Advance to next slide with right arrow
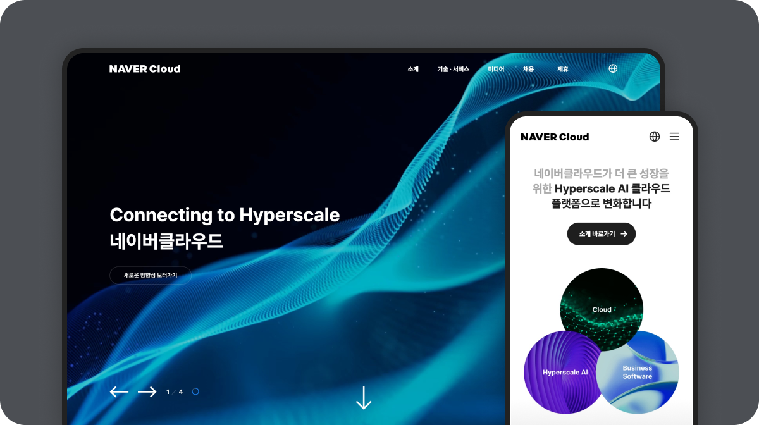This screenshot has width=759, height=425. click(147, 392)
